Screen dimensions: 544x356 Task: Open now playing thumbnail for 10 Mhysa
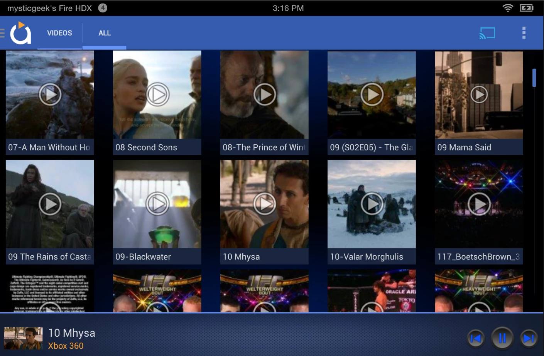tap(23, 338)
